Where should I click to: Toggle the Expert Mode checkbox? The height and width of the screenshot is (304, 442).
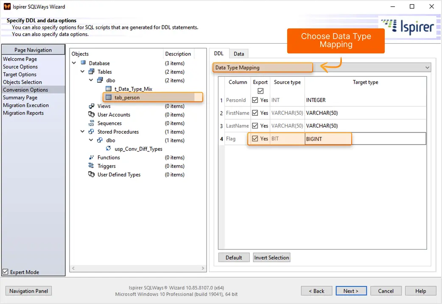(x=6, y=272)
